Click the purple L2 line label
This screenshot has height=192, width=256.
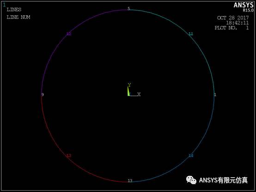coord(69,34)
